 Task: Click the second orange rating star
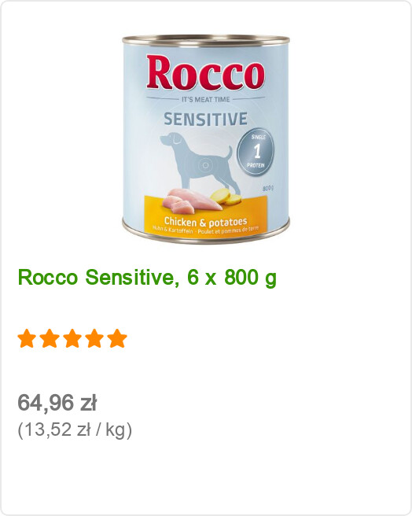(50, 338)
